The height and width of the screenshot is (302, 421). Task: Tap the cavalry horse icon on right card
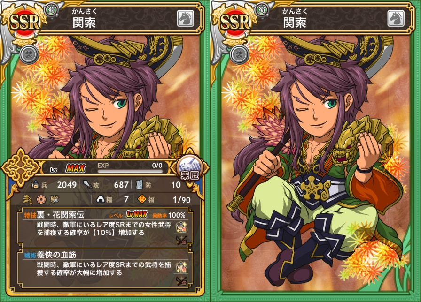[x=396, y=18]
